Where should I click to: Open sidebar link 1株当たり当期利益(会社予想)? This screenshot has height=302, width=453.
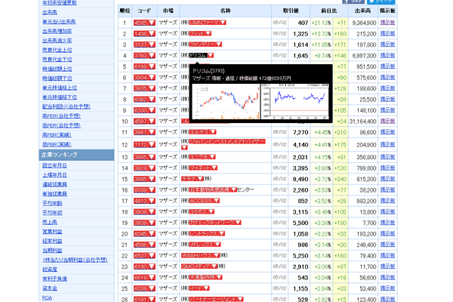click(75, 260)
